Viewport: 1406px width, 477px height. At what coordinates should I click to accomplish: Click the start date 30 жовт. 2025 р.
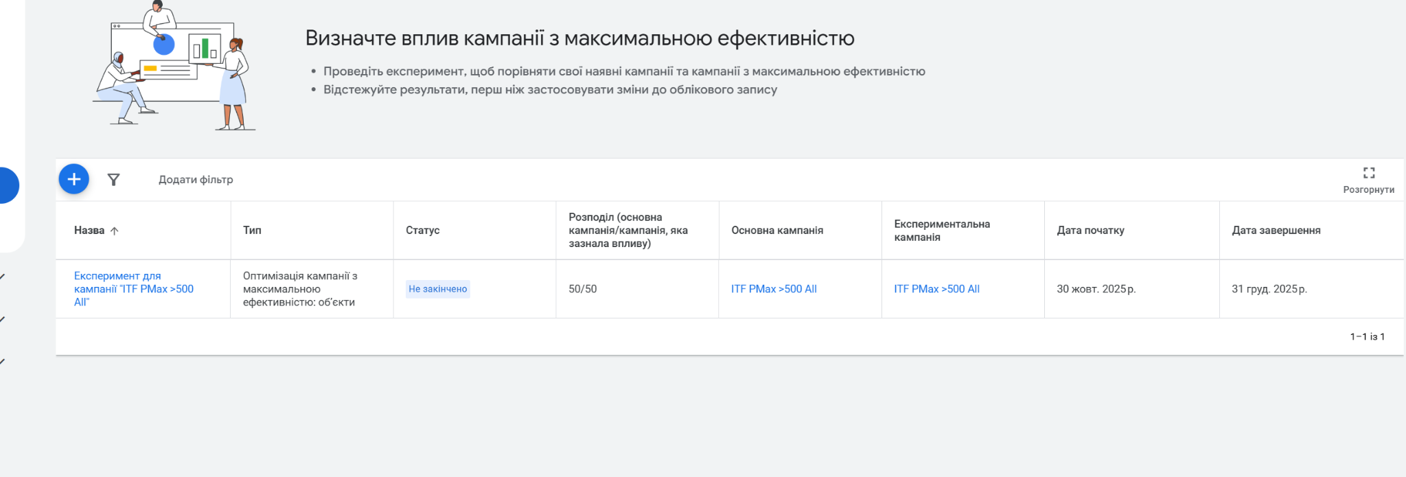click(1096, 289)
